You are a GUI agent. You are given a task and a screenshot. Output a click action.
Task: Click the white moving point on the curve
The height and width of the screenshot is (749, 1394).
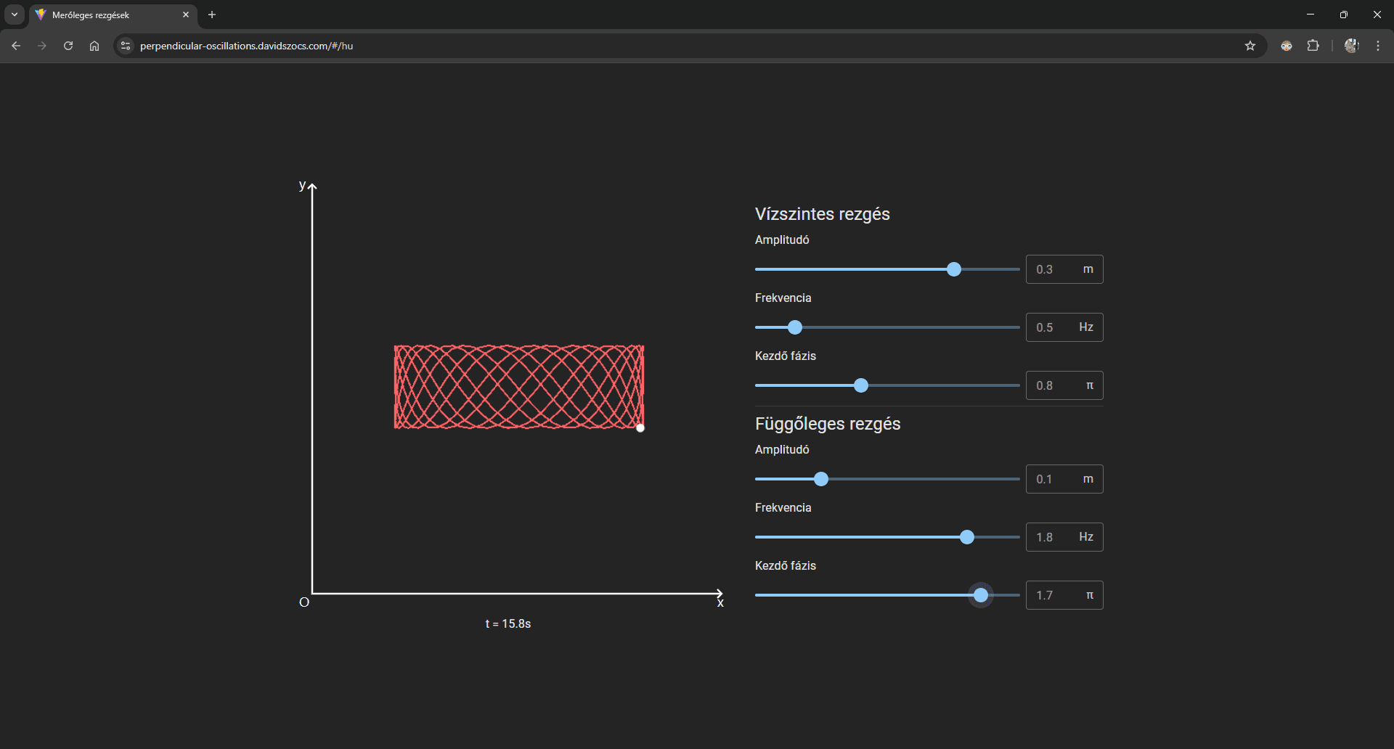[x=640, y=428]
